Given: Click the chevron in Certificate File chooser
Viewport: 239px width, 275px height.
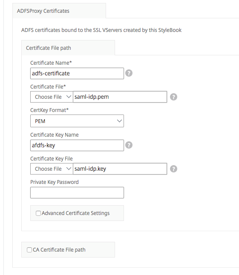Looking at the screenshot, I should tap(69, 97).
